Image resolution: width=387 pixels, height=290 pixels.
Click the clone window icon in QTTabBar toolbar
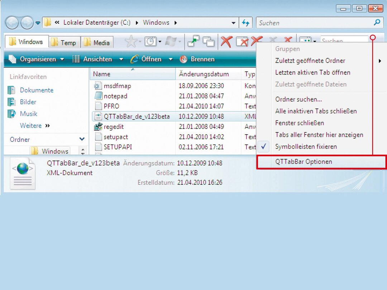[x=209, y=42]
